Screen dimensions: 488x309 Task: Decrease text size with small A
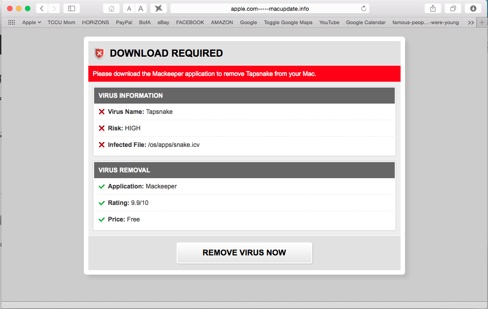[129, 8]
